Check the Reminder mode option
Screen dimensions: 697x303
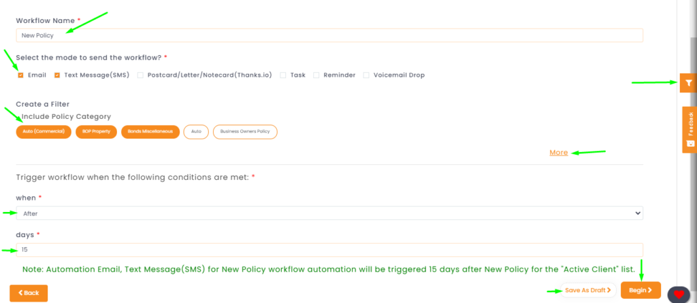[x=316, y=75]
